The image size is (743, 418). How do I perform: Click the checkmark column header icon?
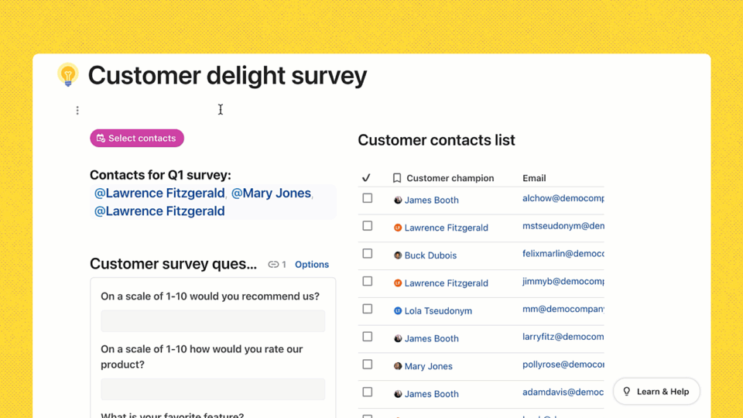pyautogui.click(x=366, y=178)
